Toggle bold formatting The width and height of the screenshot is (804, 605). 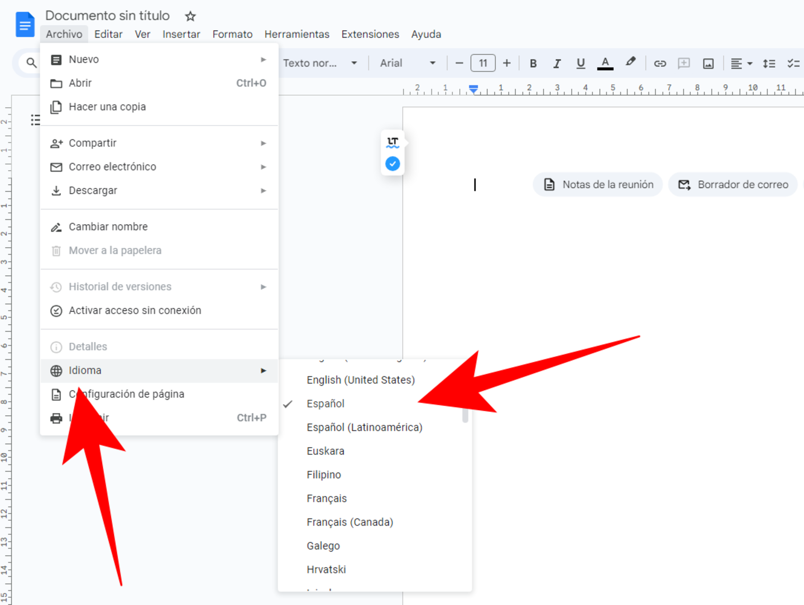click(533, 64)
